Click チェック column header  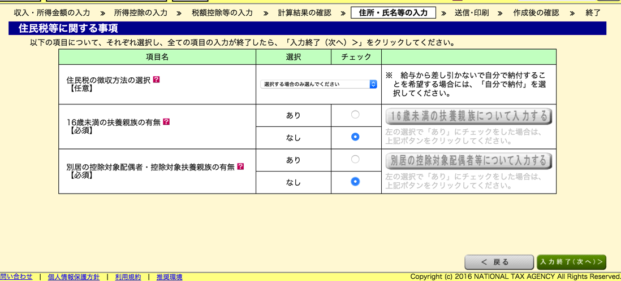[x=356, y=57]
